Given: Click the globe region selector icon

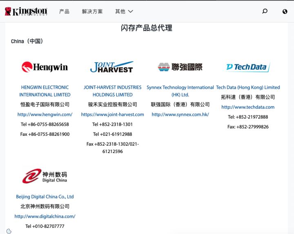Looking at the screenshot, I should click(x=285, y=11).
